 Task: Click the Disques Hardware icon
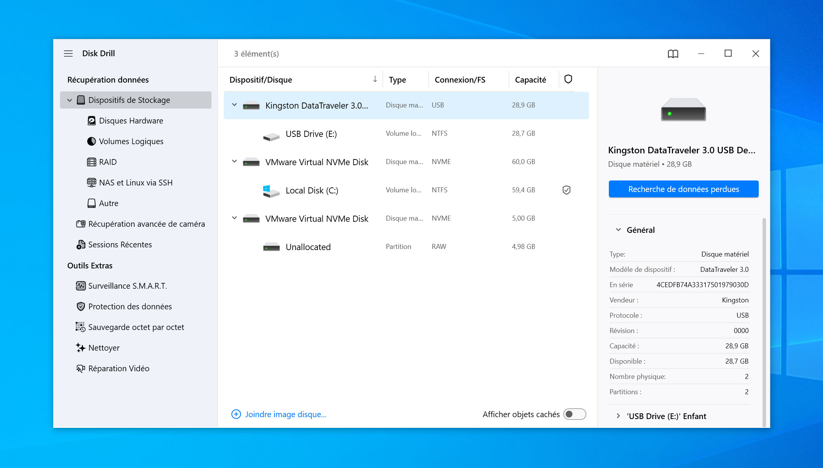(x=91, y=121)
